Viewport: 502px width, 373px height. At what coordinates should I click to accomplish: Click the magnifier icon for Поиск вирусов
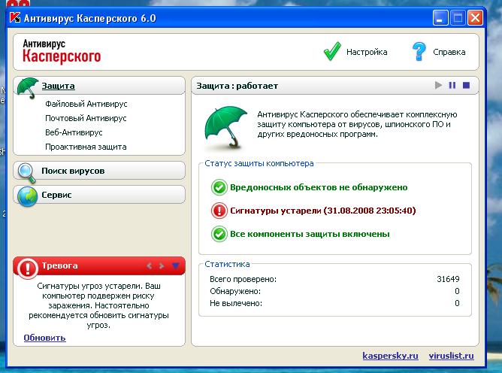[x=26, y=172]
